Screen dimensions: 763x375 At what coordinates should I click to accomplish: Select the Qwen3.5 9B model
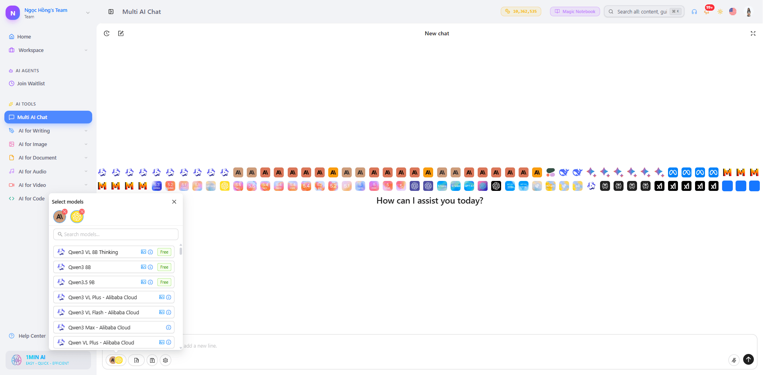[x=114, y=282]
